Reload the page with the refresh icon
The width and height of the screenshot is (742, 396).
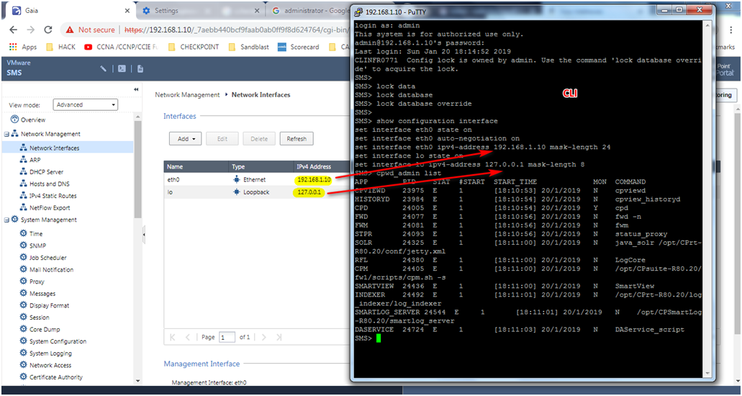(x=47, y=30)
